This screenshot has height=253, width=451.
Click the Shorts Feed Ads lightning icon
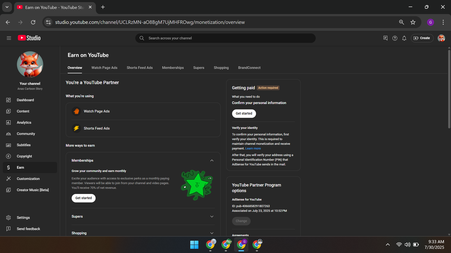coord(76,128)
